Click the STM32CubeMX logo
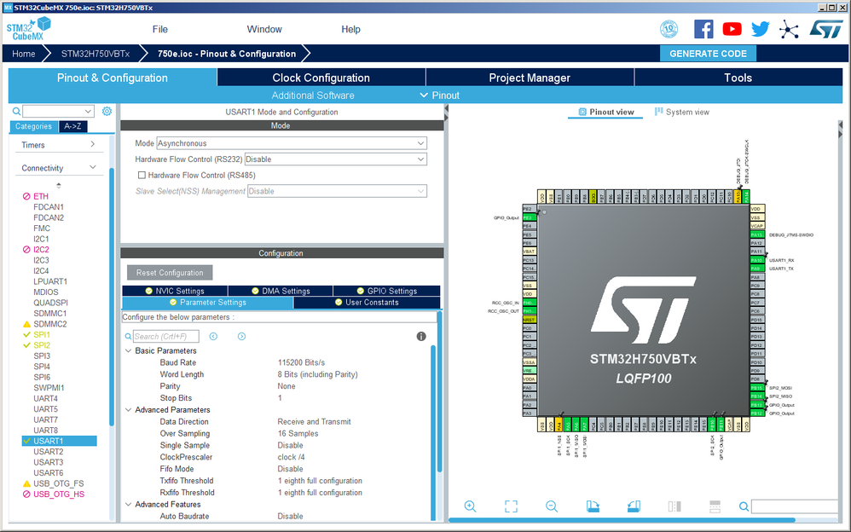Viewport: 851px width, 532px height. tap(29, 29)
